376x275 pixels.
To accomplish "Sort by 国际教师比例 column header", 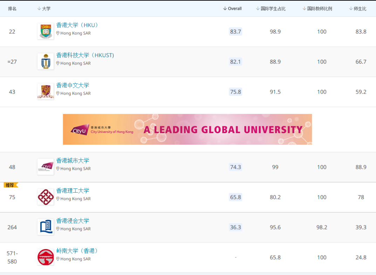I will tap(317, 9).
